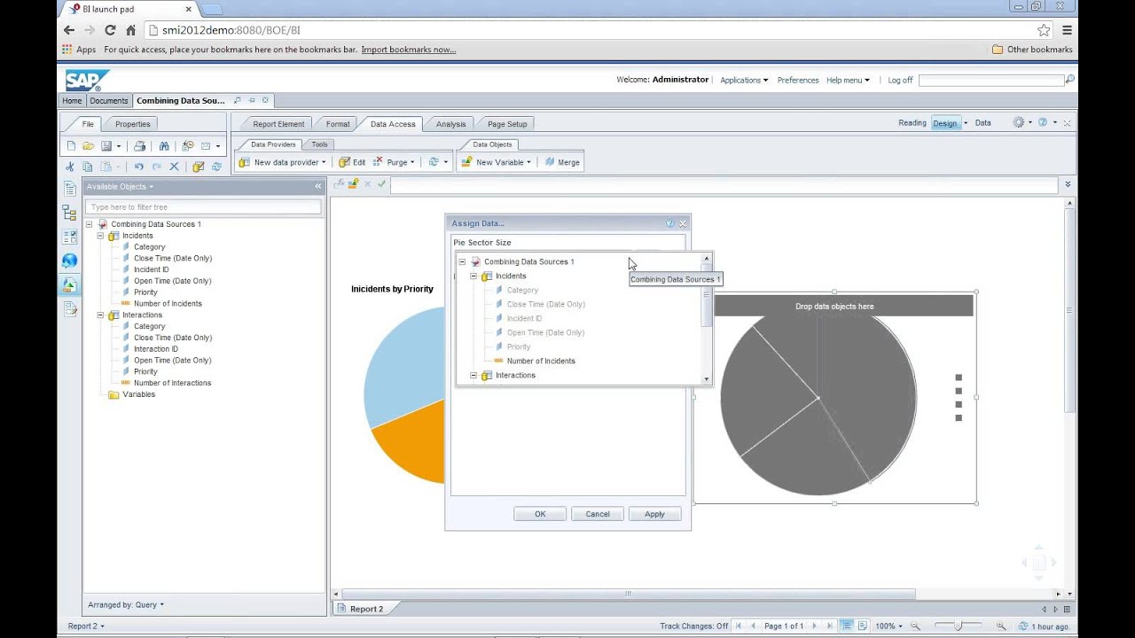Click the formula editor fx icon
This screenshot has height=638, width=1135.
[x=339, y=184]
